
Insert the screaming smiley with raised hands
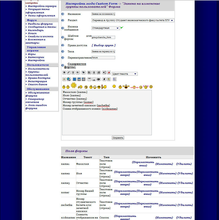tap(126, 87)
